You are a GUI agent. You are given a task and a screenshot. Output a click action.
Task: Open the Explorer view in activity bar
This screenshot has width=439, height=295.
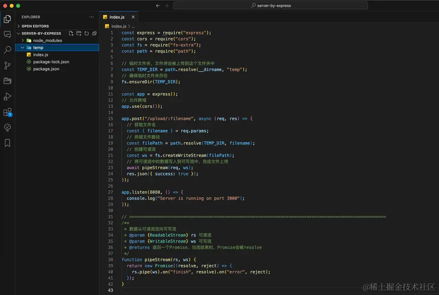[x=7, y=19]
